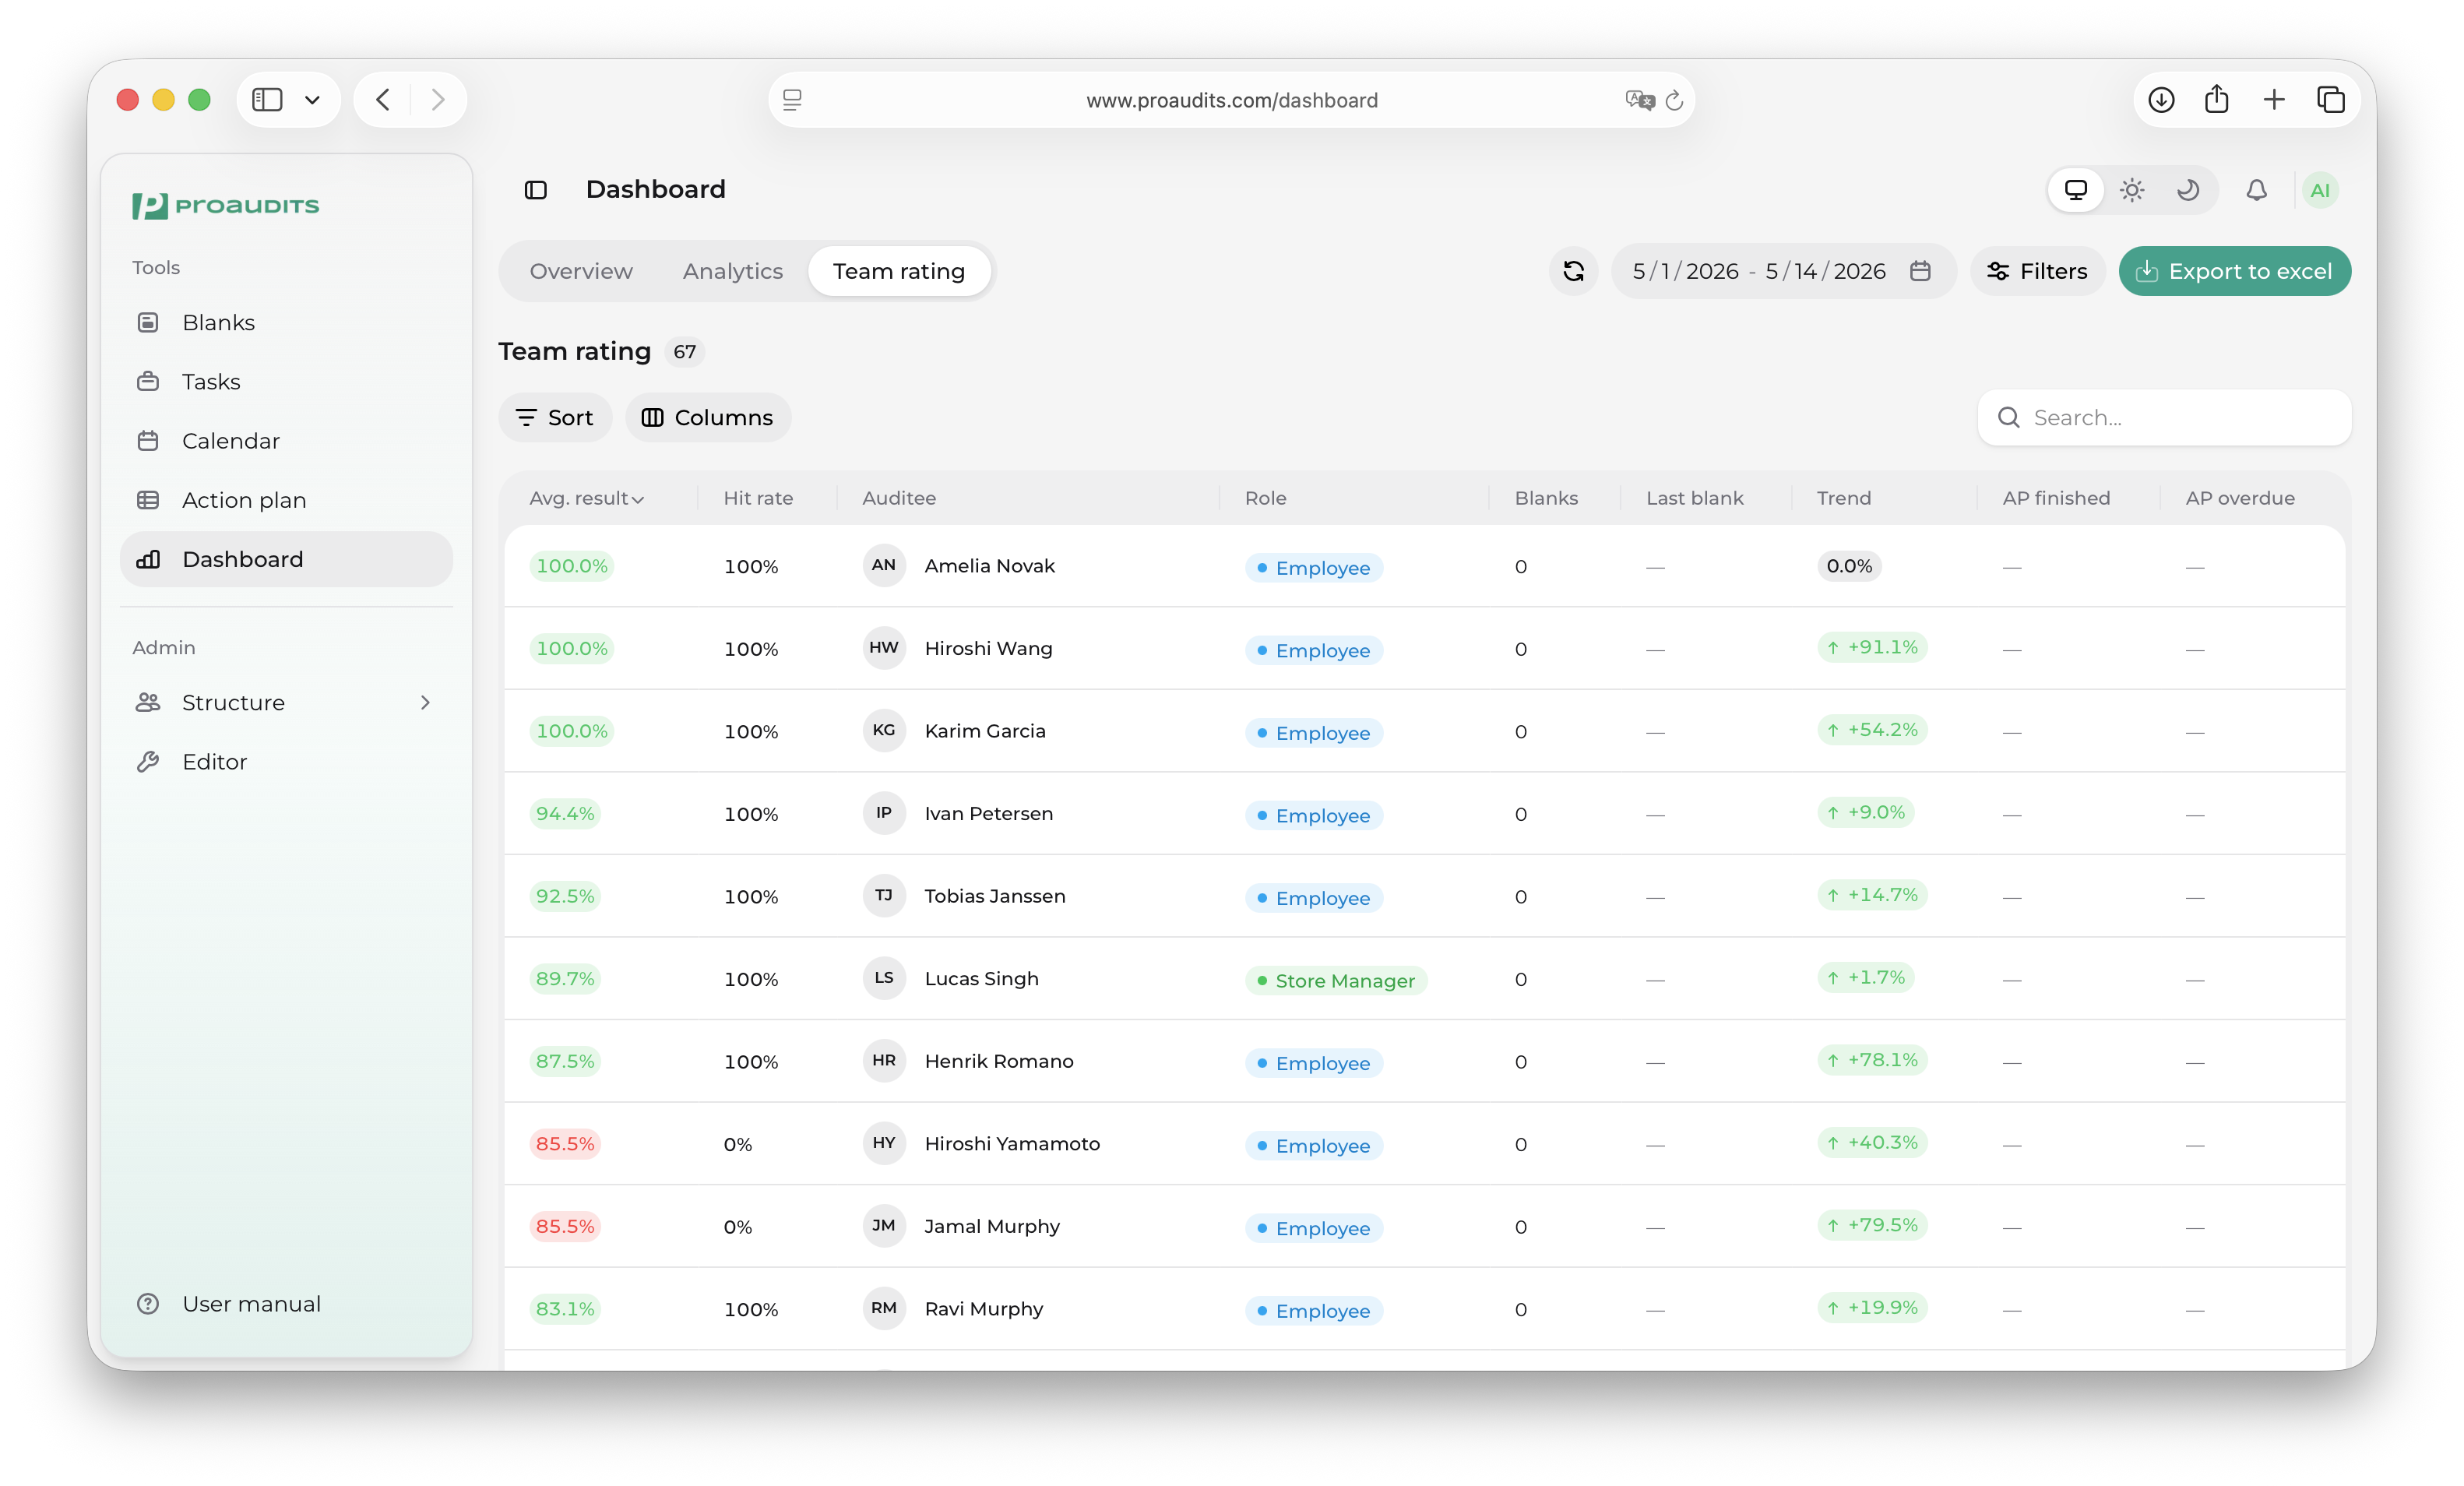The image size is (2464, 1486).
Task: Click Ivan Petersen's 94.4% result
Action: pos(565,813)
